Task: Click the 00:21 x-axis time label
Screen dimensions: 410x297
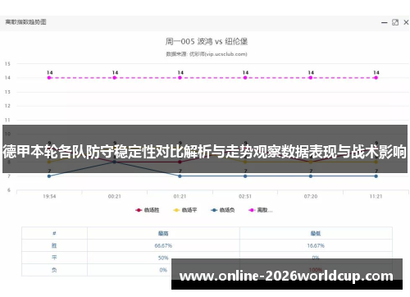Action: 115,196
